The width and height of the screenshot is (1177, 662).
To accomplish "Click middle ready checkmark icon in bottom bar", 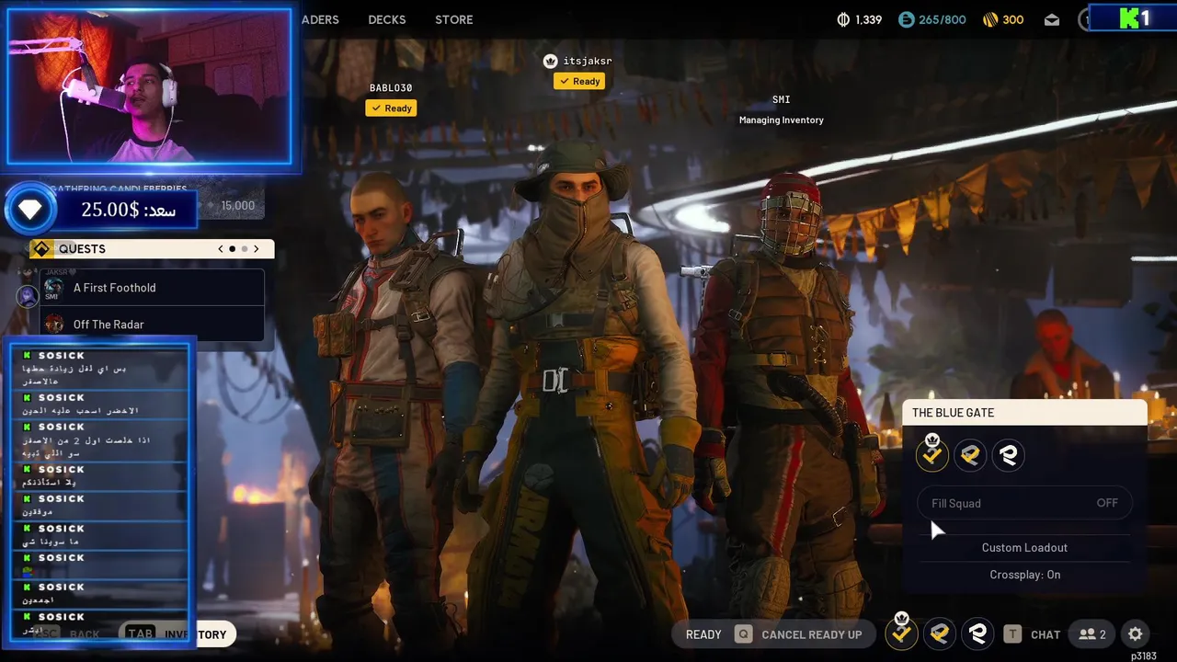I will click(939, 633).
